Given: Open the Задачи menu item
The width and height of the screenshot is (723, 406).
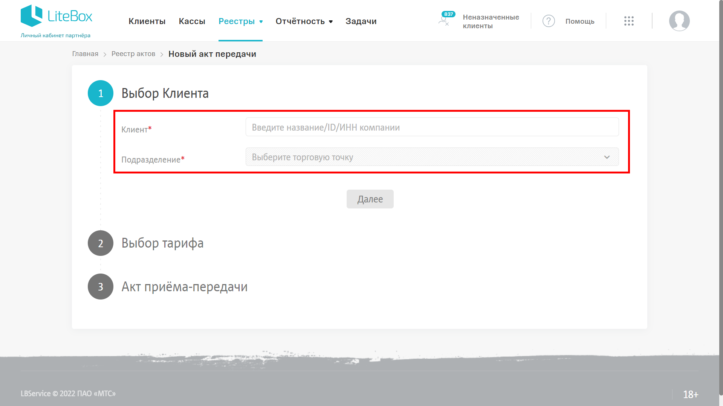Looking at the screenshot, I should point(361,21).
